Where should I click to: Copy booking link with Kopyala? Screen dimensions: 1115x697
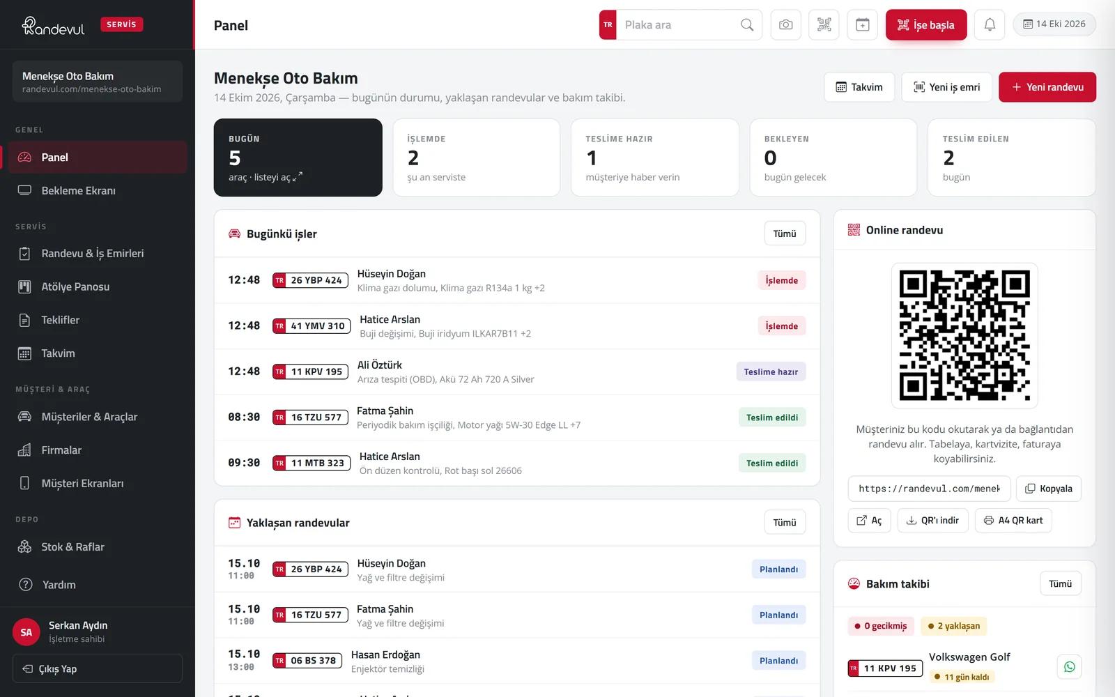click(1049, 489)
